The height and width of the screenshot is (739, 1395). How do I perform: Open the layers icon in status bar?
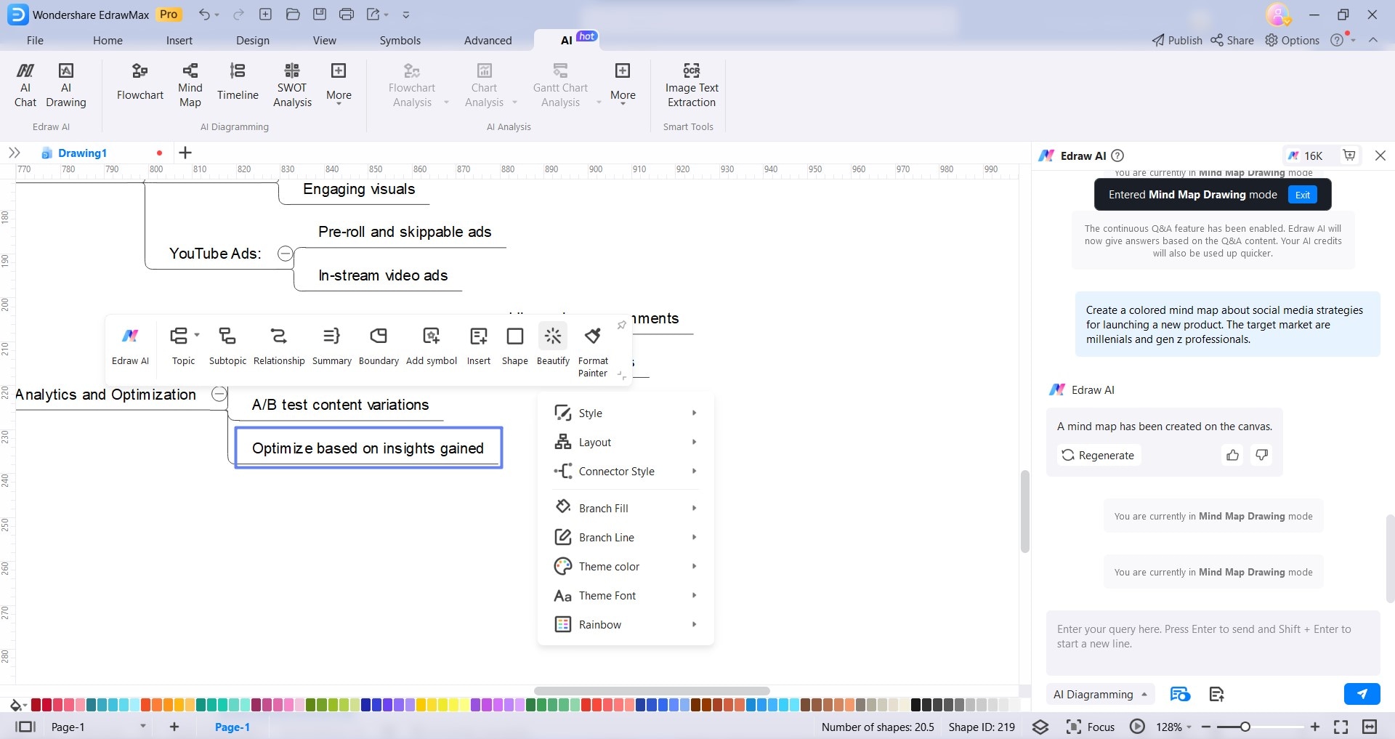pyautogui.click(x=1040, y=727)
